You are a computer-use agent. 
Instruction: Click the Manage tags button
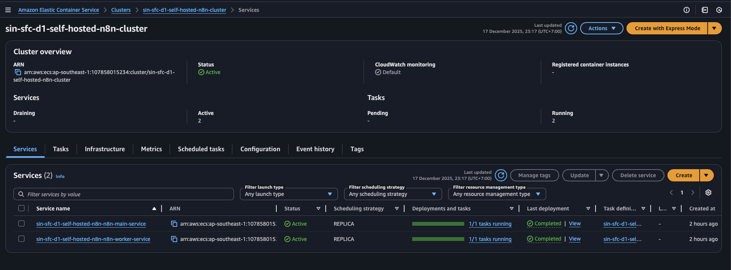pos(534,175)
